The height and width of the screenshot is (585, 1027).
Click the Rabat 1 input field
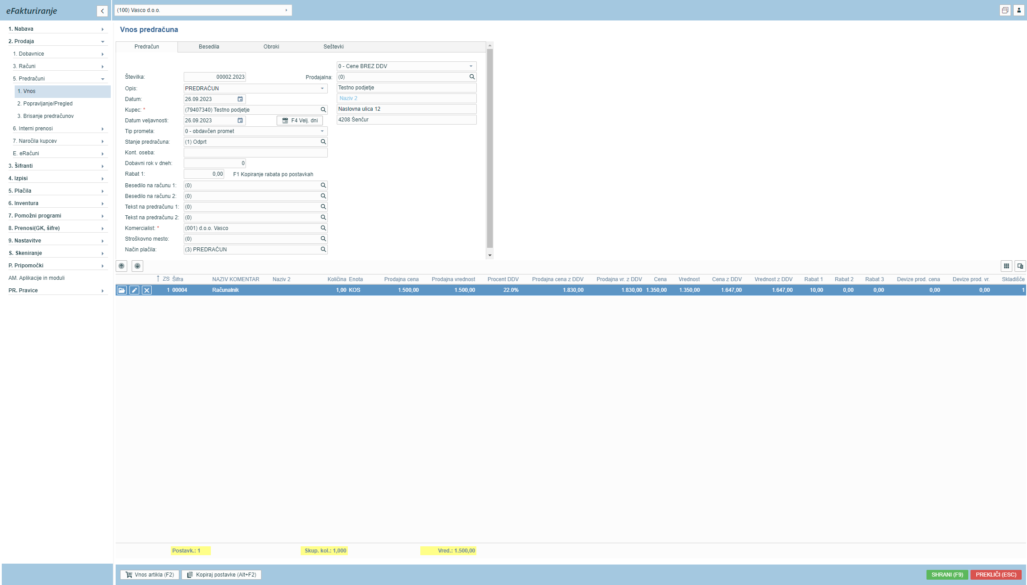click(x=204, y=174)
